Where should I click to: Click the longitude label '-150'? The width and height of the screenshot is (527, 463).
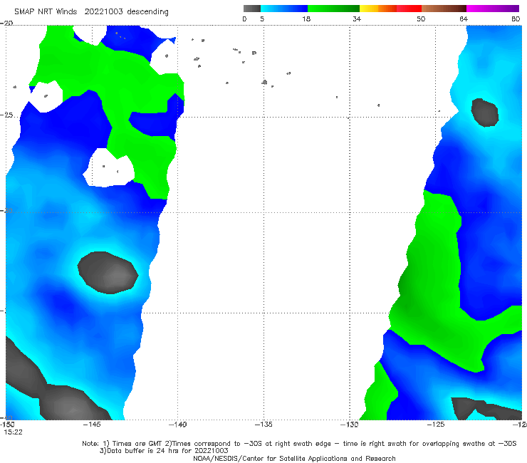coord(7,425)
